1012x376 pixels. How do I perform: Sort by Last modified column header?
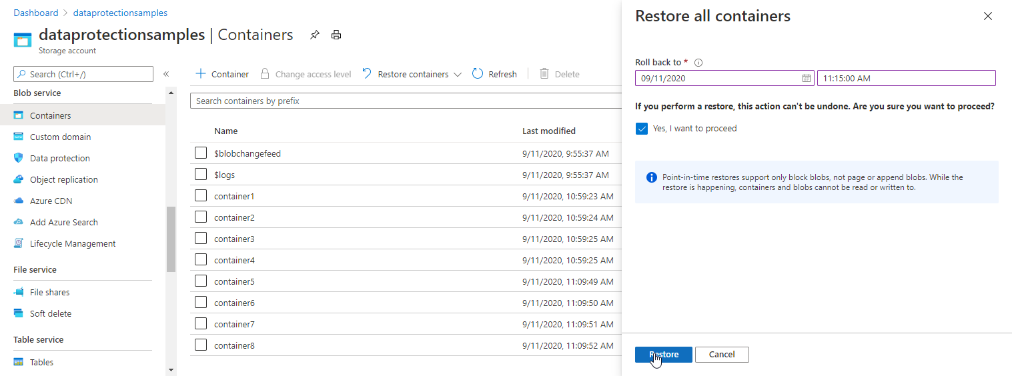(549, 131)
